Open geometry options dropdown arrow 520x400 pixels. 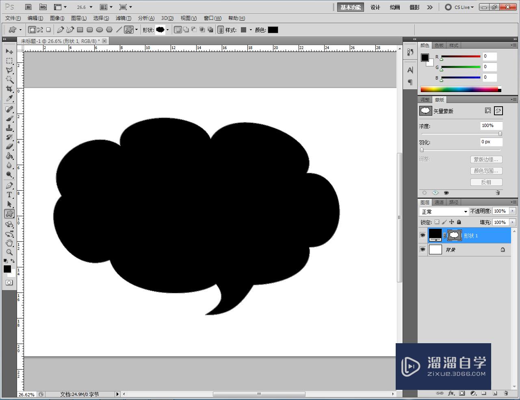point(136,30)
